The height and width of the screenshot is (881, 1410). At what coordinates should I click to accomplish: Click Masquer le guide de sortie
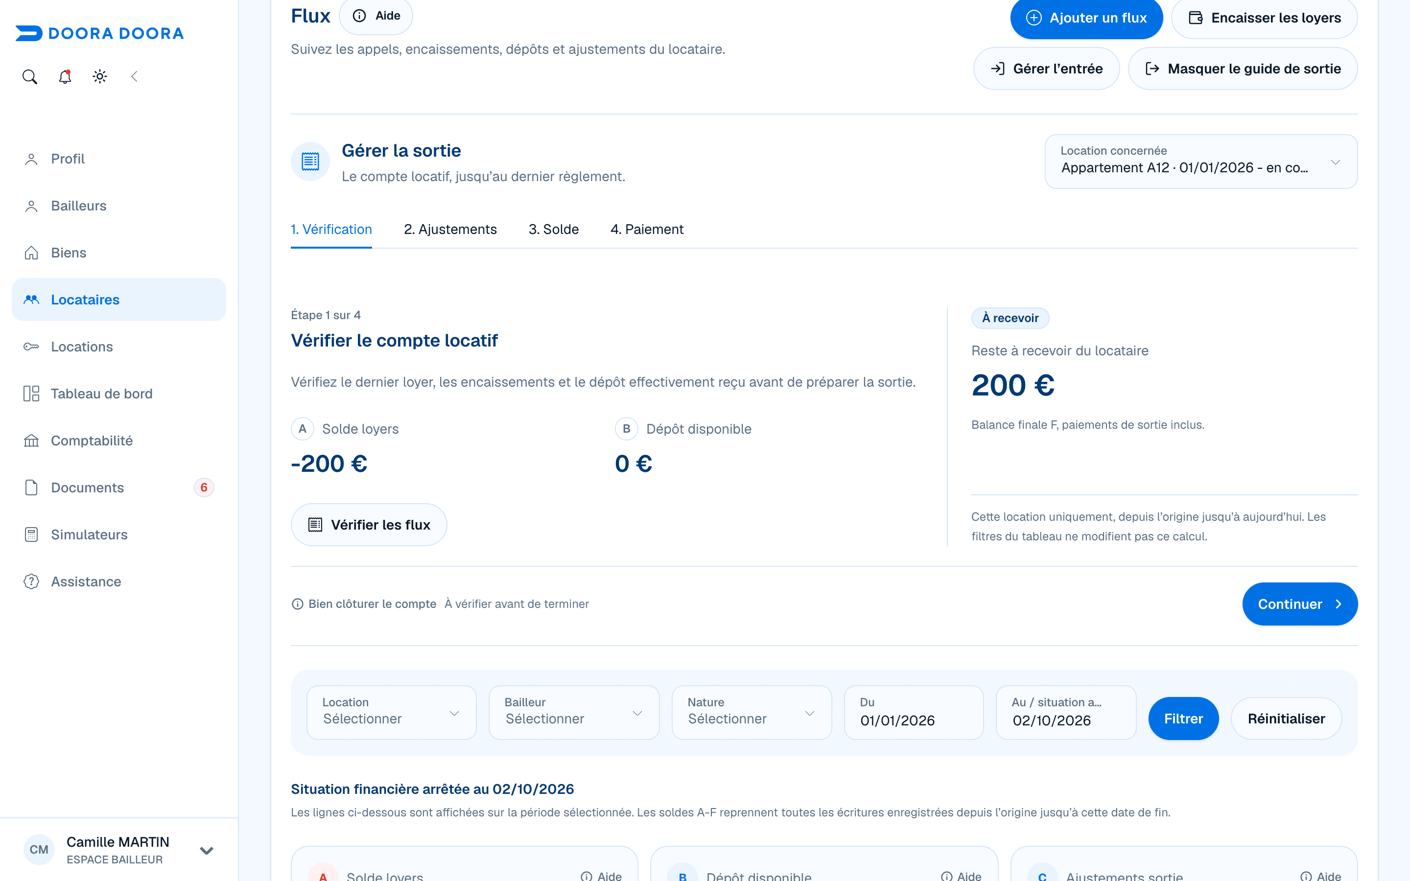pyautogui.click(x=1243, y=69)
